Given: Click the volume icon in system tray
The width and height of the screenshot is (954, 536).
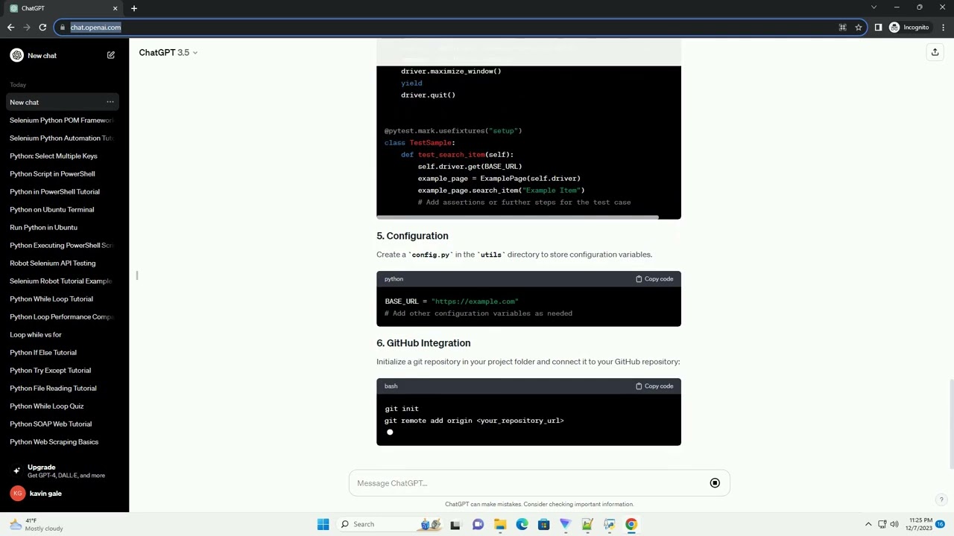Looking at the screenshot, I should coord(896,524).
